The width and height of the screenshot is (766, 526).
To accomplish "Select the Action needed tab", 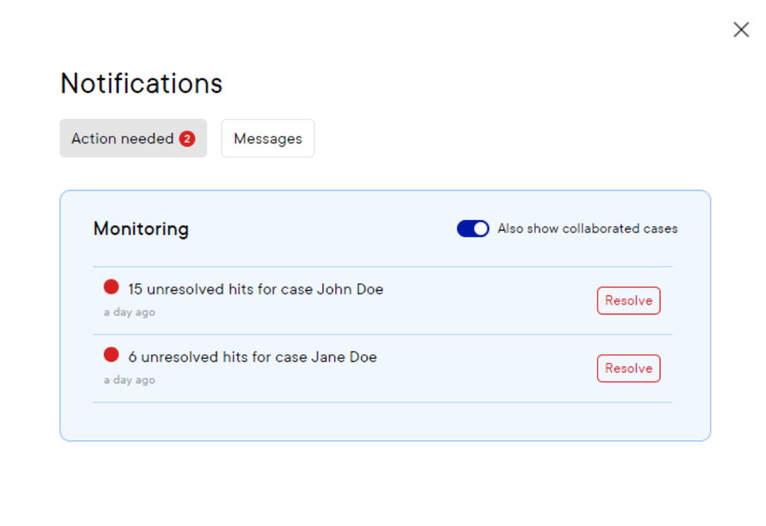I will point(125,138).
